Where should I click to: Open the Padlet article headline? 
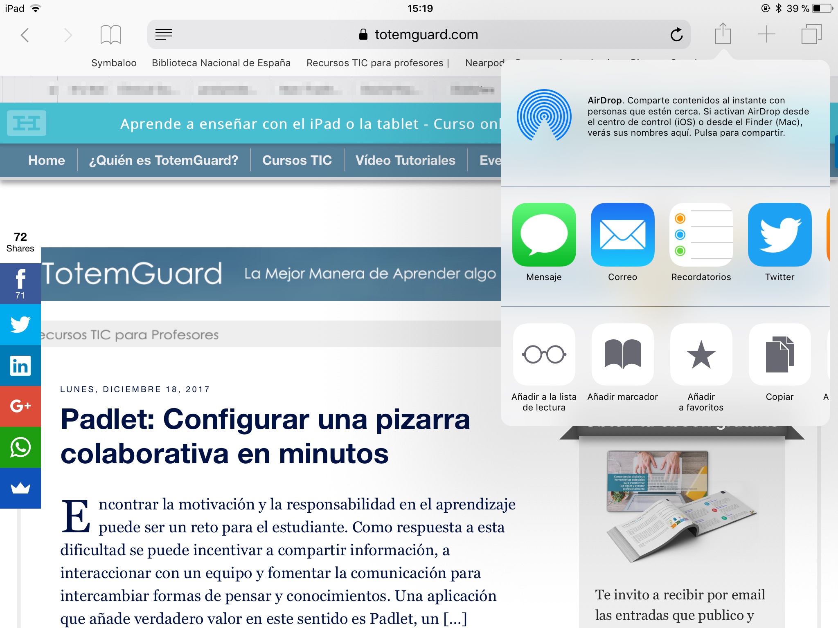266,436
